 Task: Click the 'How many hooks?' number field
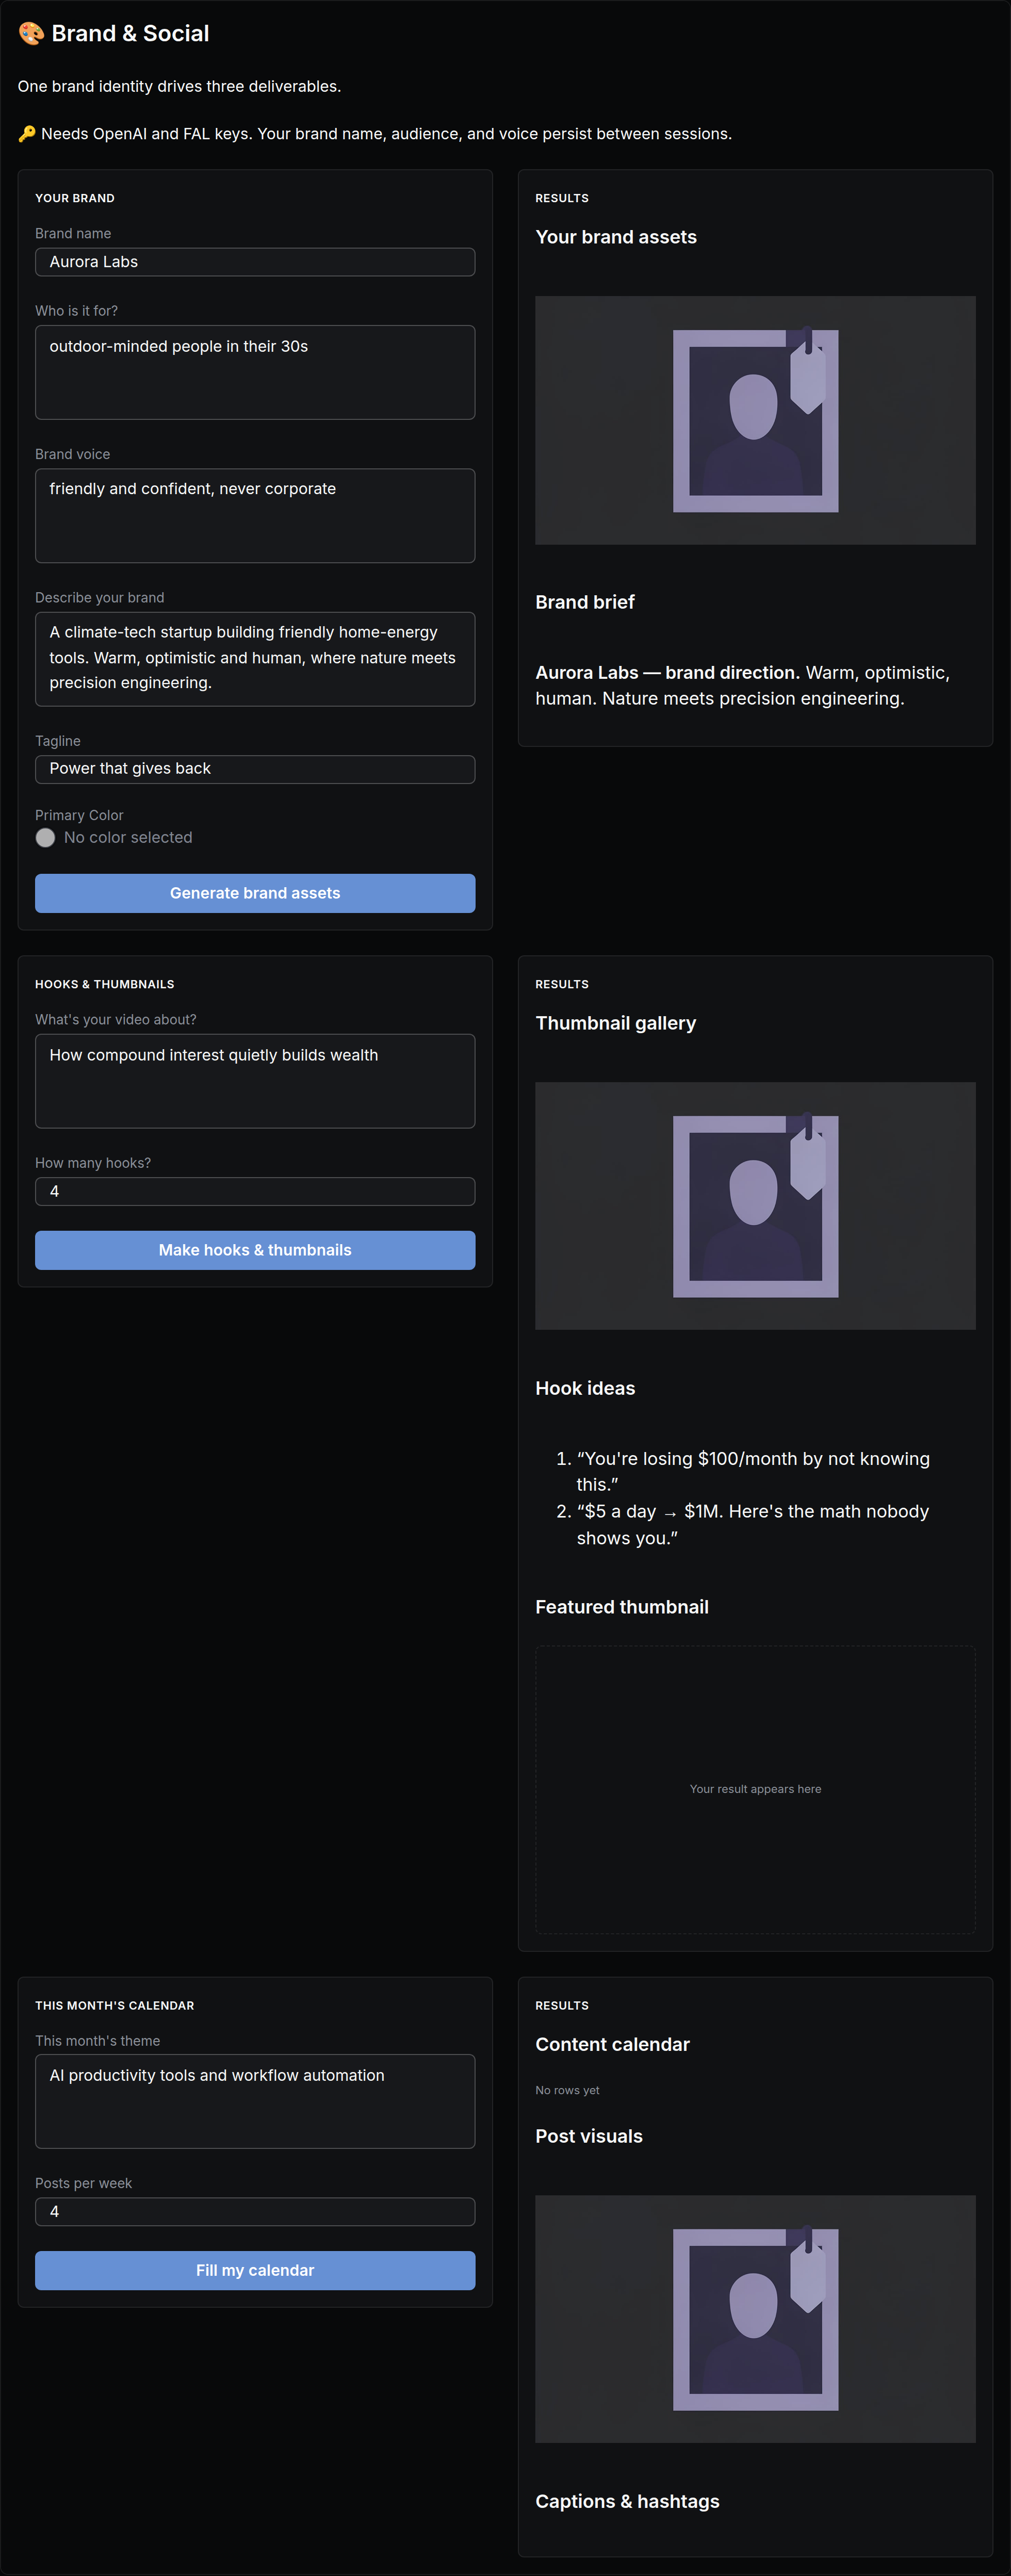[255, 1191]
